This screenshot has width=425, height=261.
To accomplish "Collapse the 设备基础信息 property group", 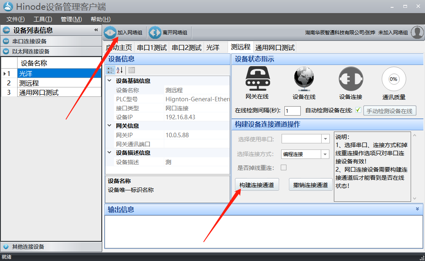I will pos(109,80).
